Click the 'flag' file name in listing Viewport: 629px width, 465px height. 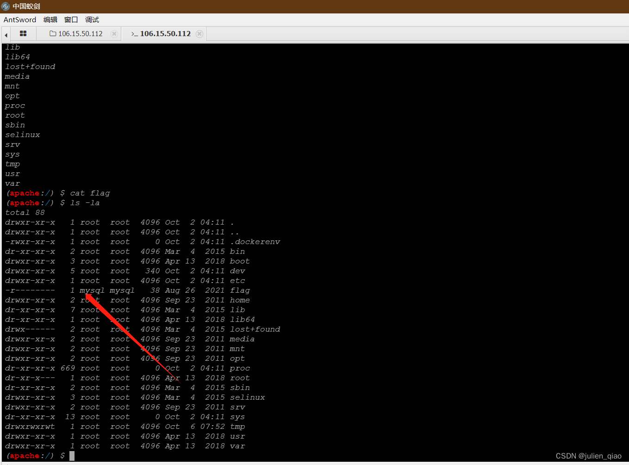coord(240,290)
